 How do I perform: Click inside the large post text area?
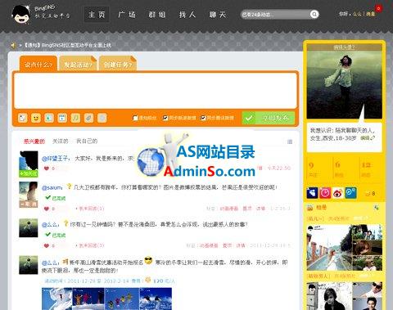tap(156, 91)
